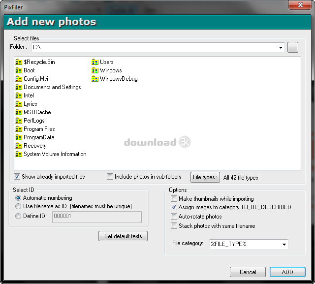Click the System Volume Information folder icon

19,154
